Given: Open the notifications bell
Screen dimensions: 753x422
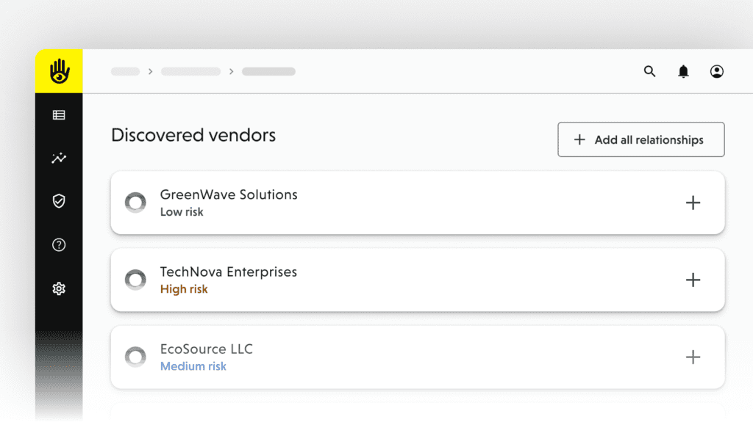Looking at the screenshot, I should [x=683, y=71].
